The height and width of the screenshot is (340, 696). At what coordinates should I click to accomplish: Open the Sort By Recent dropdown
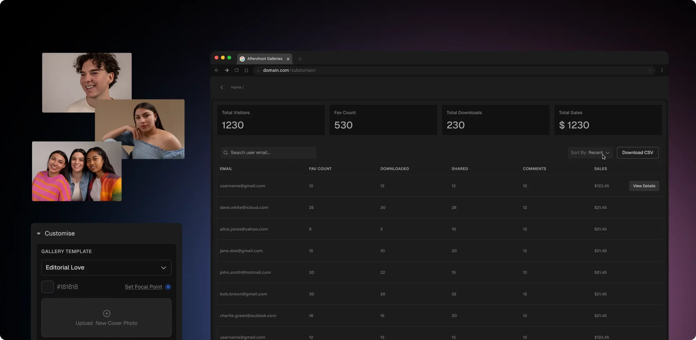pyautogui.click(x=590, y=153)
